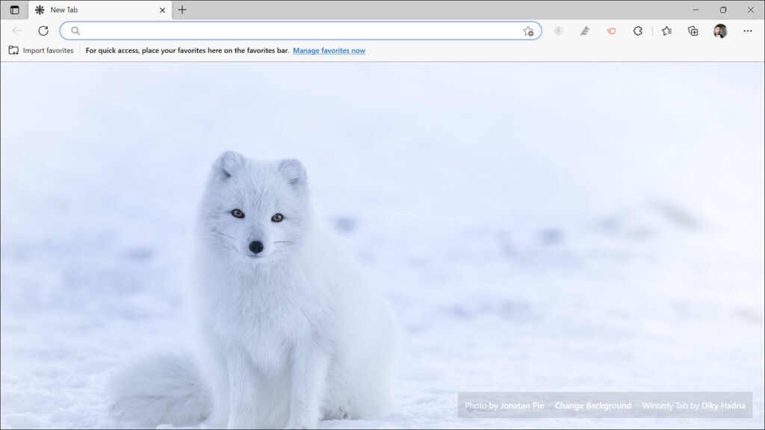Click the Manage favorites now link
Viewport: 765px width, 430px height.
pyautogui.click(x=329, y=50)
